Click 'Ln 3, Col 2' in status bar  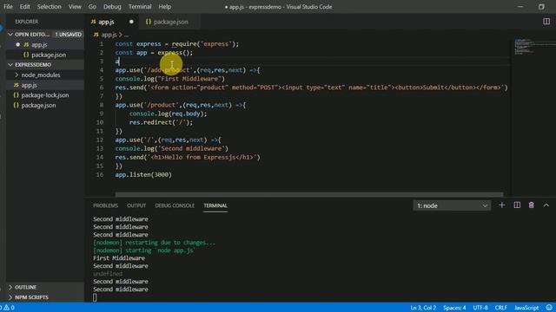(423, 308)
